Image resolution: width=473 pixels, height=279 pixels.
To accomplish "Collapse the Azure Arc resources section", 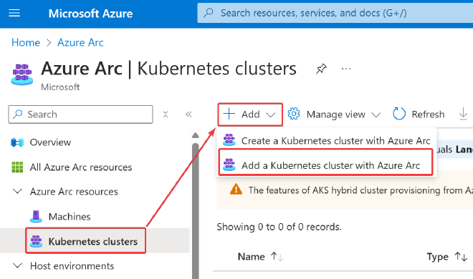I will click(18, 192).
